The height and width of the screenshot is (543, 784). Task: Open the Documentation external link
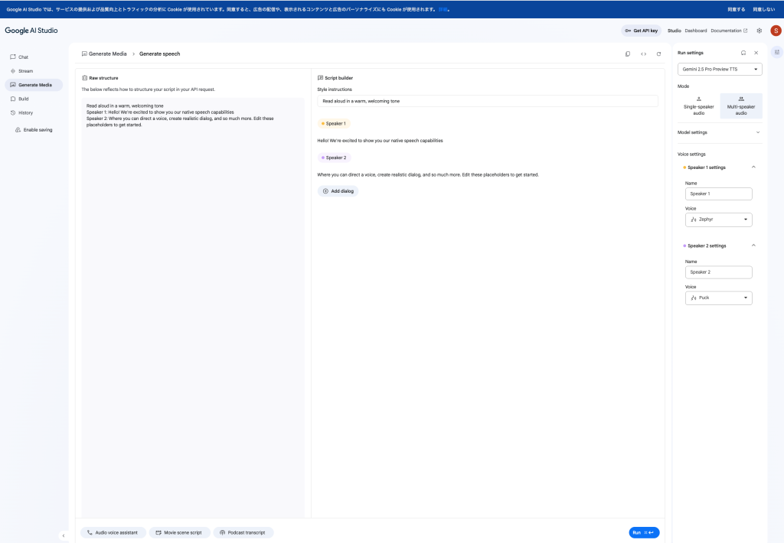[x=729, y=31]
